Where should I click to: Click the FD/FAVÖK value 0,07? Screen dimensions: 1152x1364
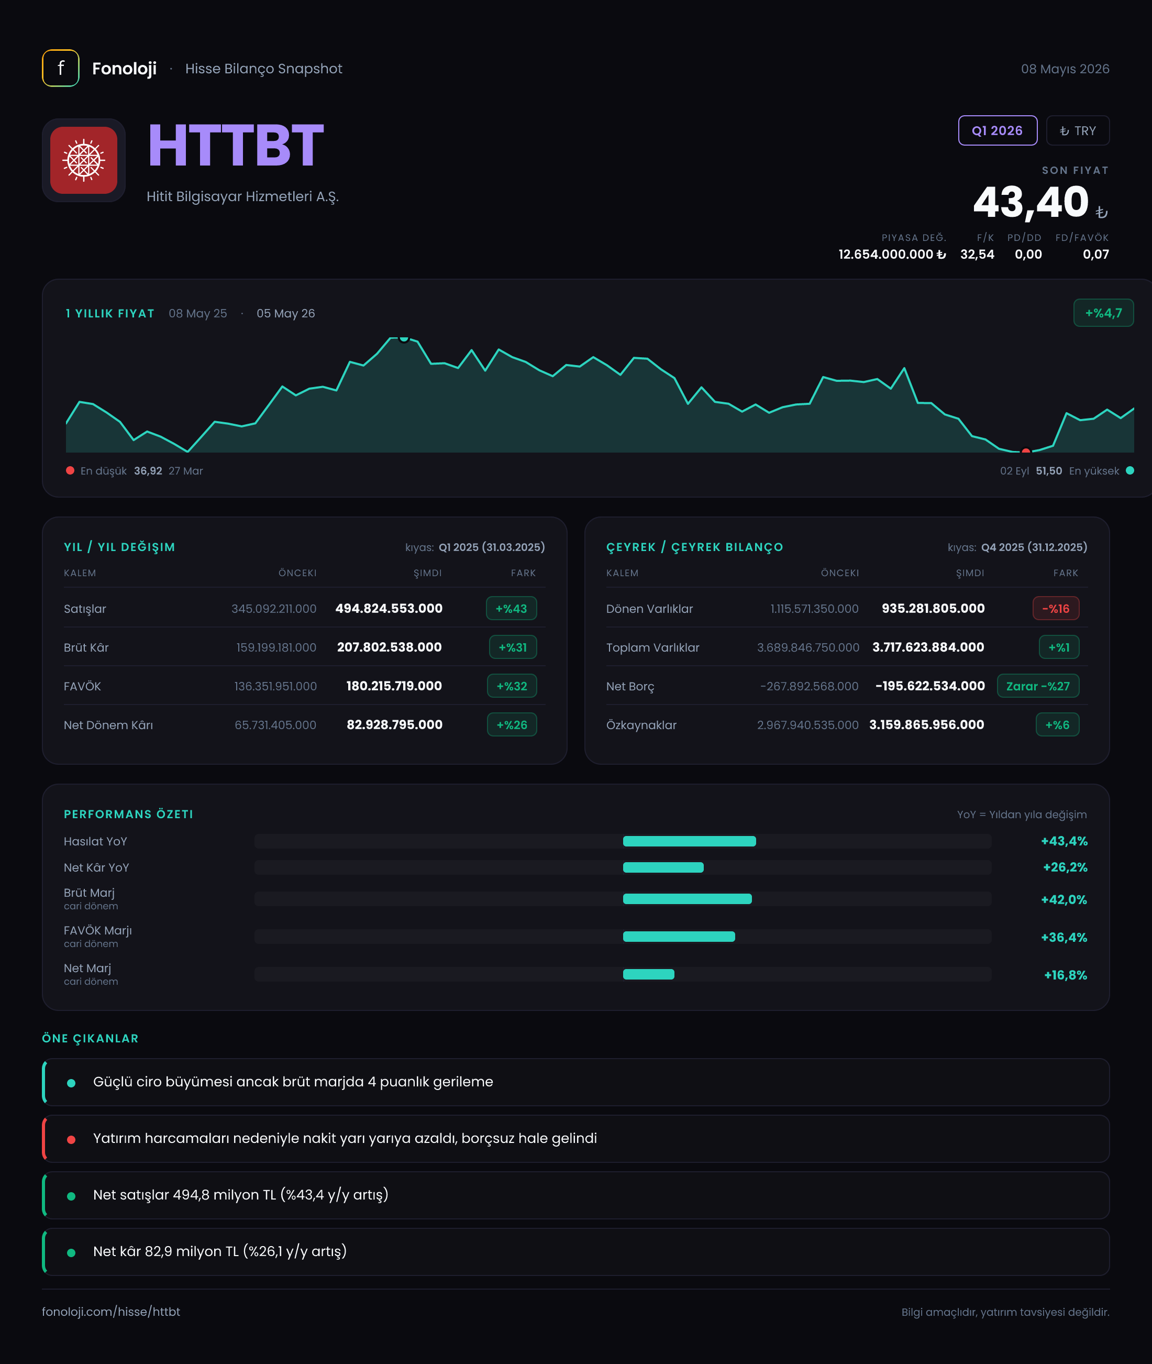click(1096, 254)
